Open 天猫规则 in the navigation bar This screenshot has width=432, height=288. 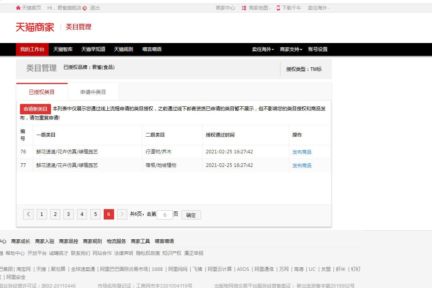(123, 49)
